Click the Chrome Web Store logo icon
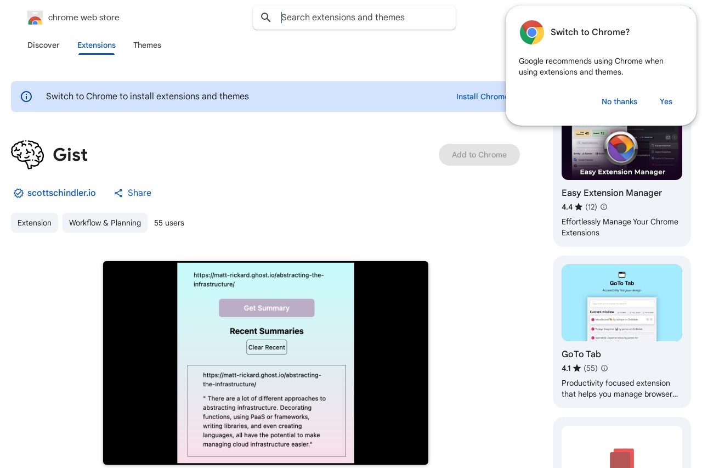The width and height of the screenshot is (702, 468). point(35,18)
